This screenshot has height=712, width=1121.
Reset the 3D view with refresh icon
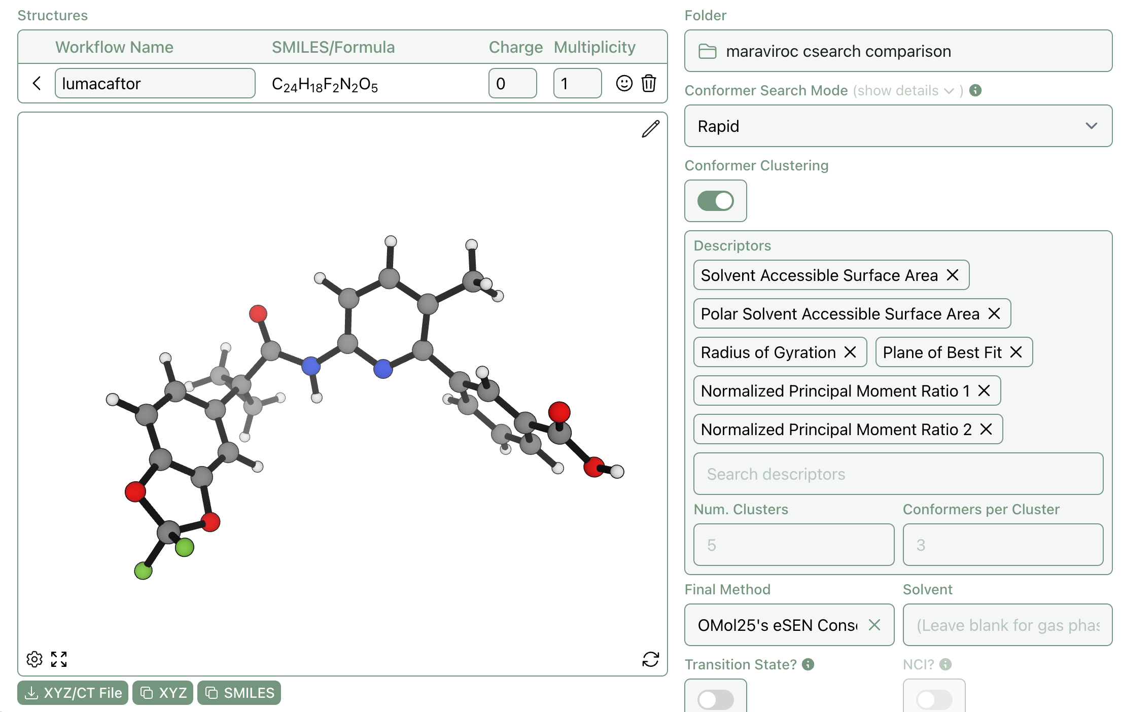(x=650, y=659)
